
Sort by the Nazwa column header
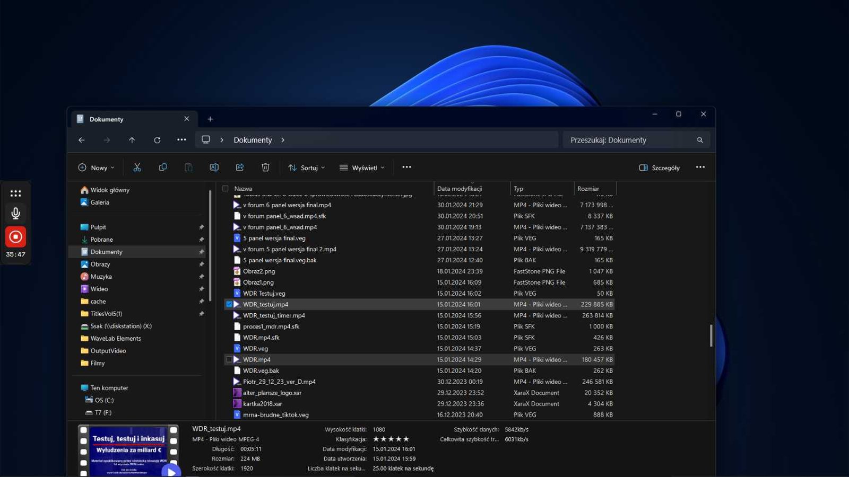click(x=243, y=189)
